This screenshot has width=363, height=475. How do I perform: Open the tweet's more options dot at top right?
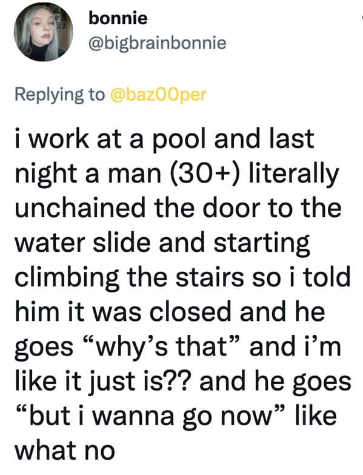[362, 18]
